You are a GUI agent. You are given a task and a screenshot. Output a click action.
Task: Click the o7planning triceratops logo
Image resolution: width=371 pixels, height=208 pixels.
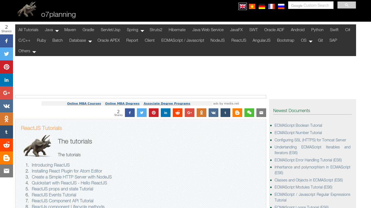[27, 9]
